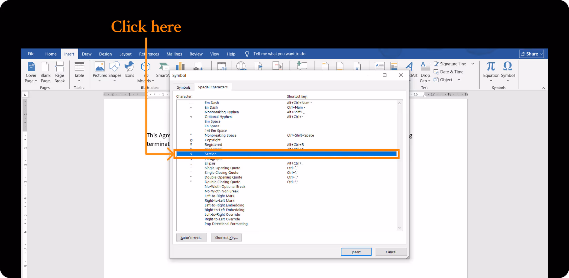569x278 pixels.
Task: Open the Pictures insert icon
Action: pyautogui.click(x=100, y=67)
